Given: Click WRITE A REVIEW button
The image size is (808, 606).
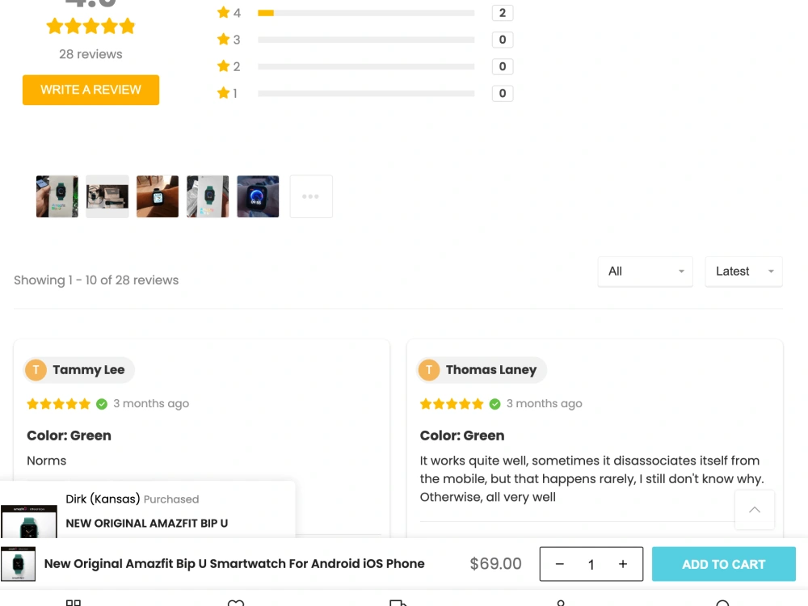Looking at the screenshot, I should point(90,90).
